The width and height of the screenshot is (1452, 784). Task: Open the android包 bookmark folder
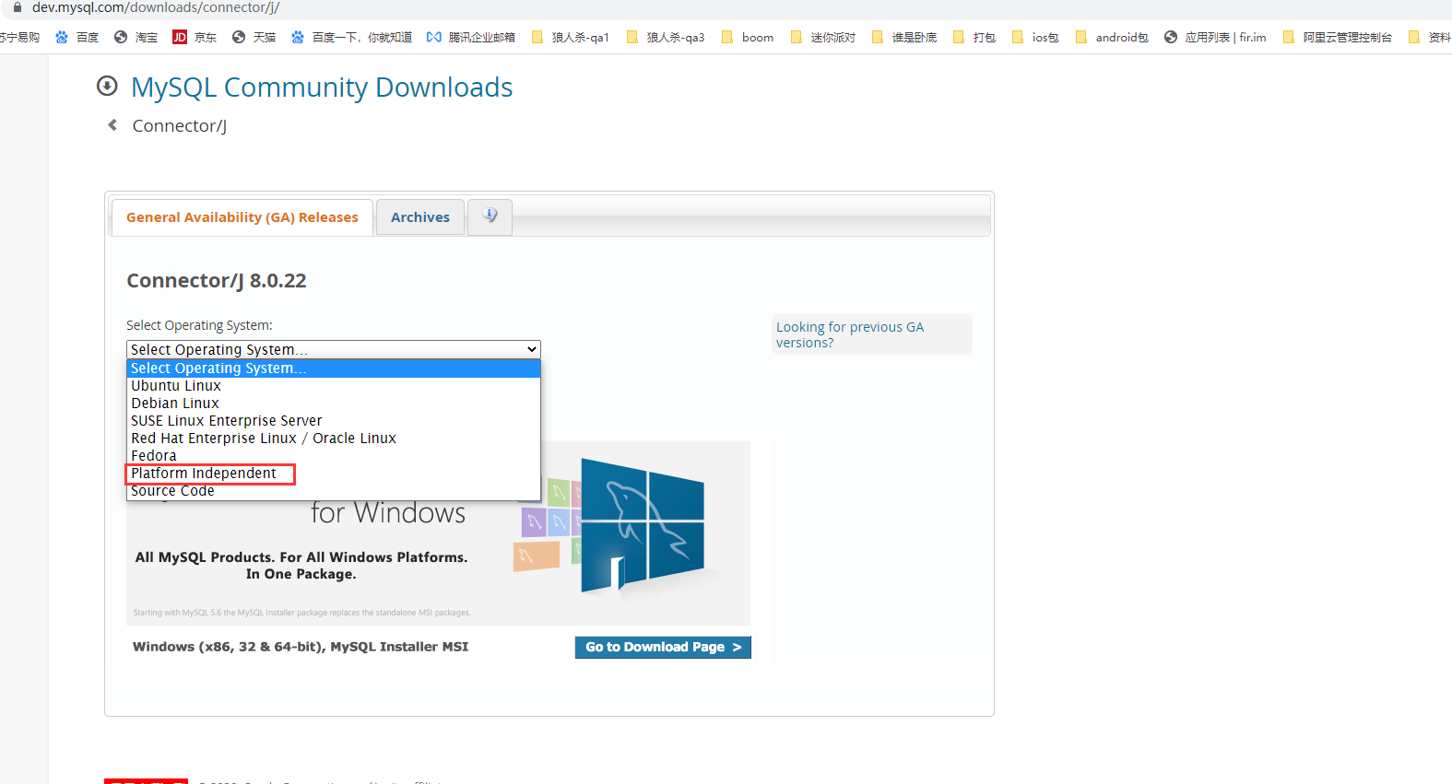click(x=1112, y=37)
